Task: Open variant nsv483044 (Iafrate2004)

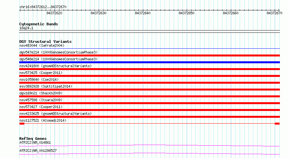Action: coord(42,45)
